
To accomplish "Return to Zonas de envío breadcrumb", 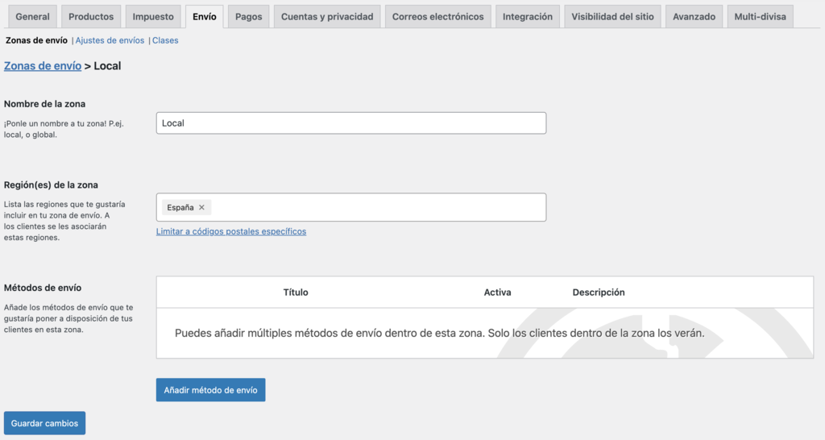I will (x=43, y=66).
